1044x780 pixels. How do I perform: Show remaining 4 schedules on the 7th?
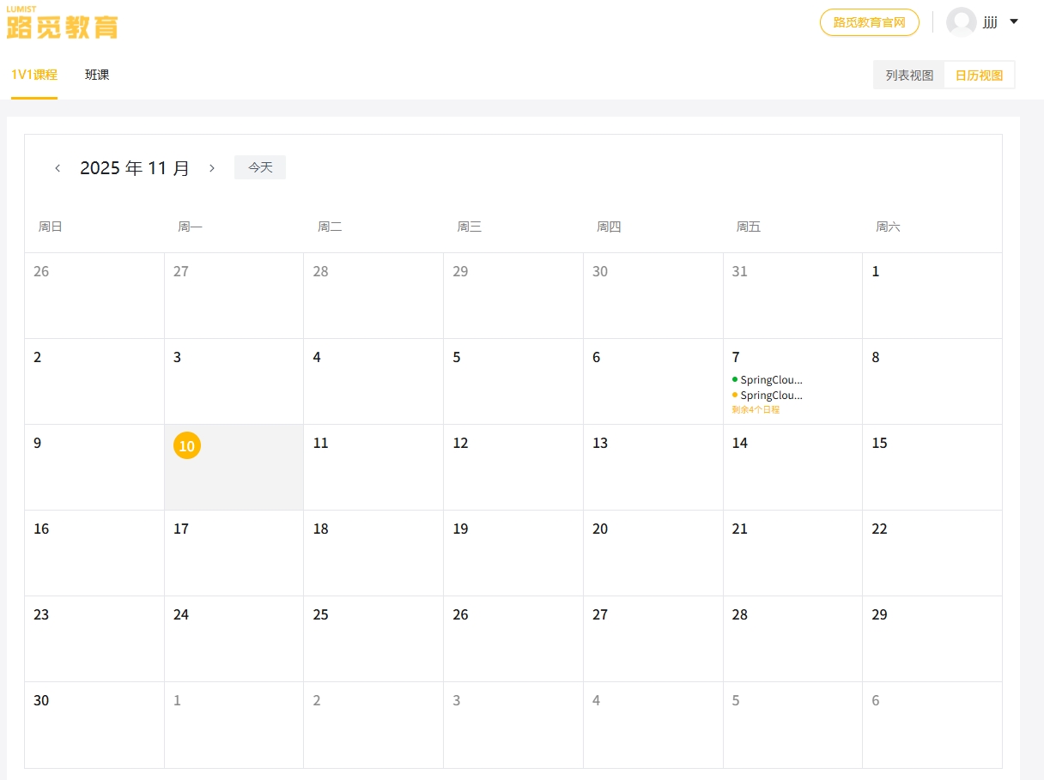pyautogui.click(x=756, y=410)
